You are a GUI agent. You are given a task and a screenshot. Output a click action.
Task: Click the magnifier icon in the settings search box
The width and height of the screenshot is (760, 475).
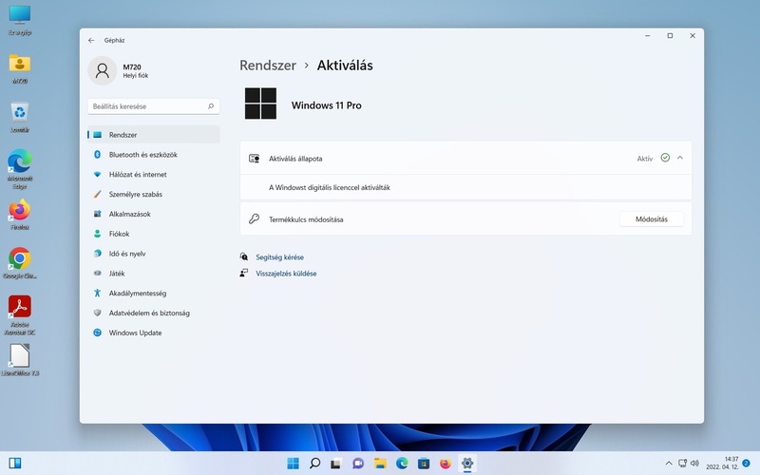pos(211,106)
